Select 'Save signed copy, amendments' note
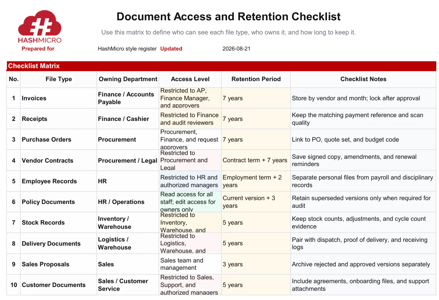Image resolution: width=439 pixels, height=300 pixels. tap(363, 160)
